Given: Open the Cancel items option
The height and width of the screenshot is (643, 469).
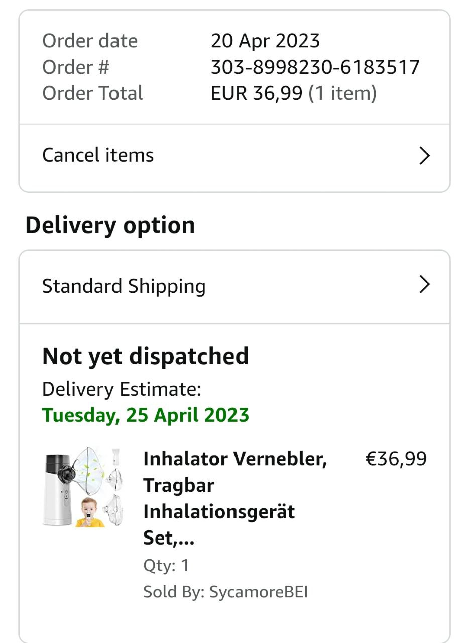Looking at the screenshot, I should point(234,156).
